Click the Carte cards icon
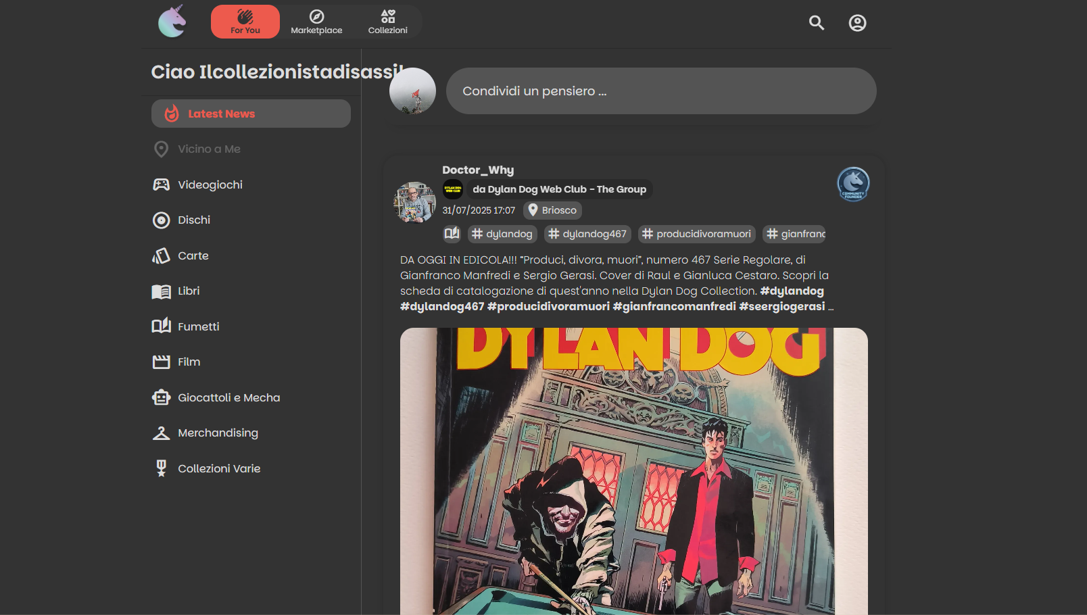The width and height of the screenshot is (1087, 615). [x=161, y=255]
